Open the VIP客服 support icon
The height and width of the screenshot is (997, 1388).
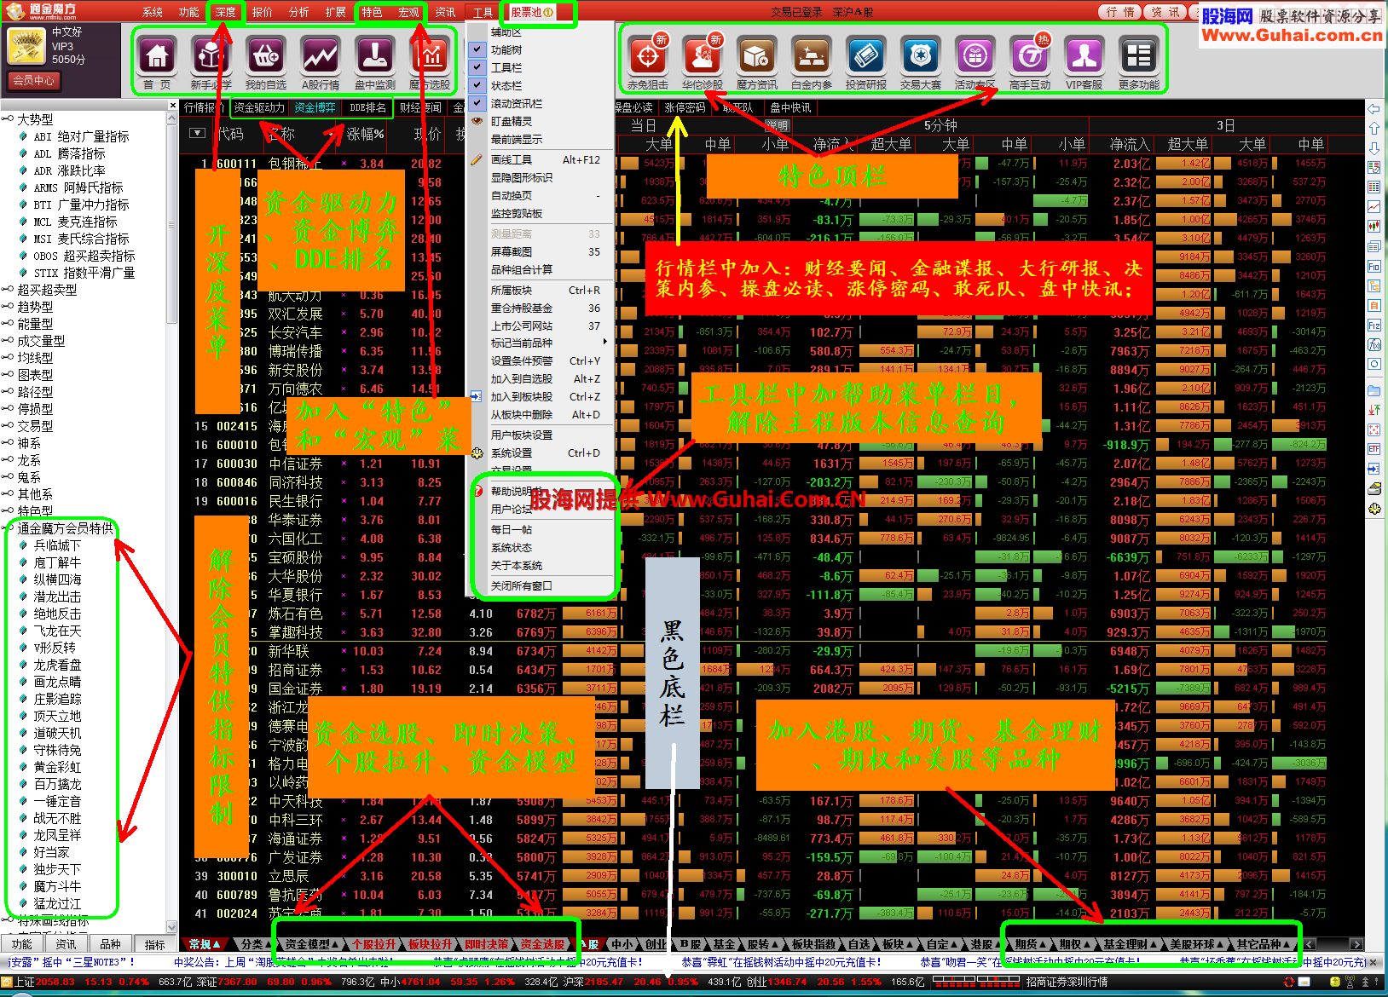1084,57
